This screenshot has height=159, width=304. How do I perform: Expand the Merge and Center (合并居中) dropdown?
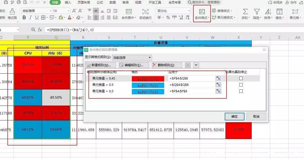tap(135, 18)
